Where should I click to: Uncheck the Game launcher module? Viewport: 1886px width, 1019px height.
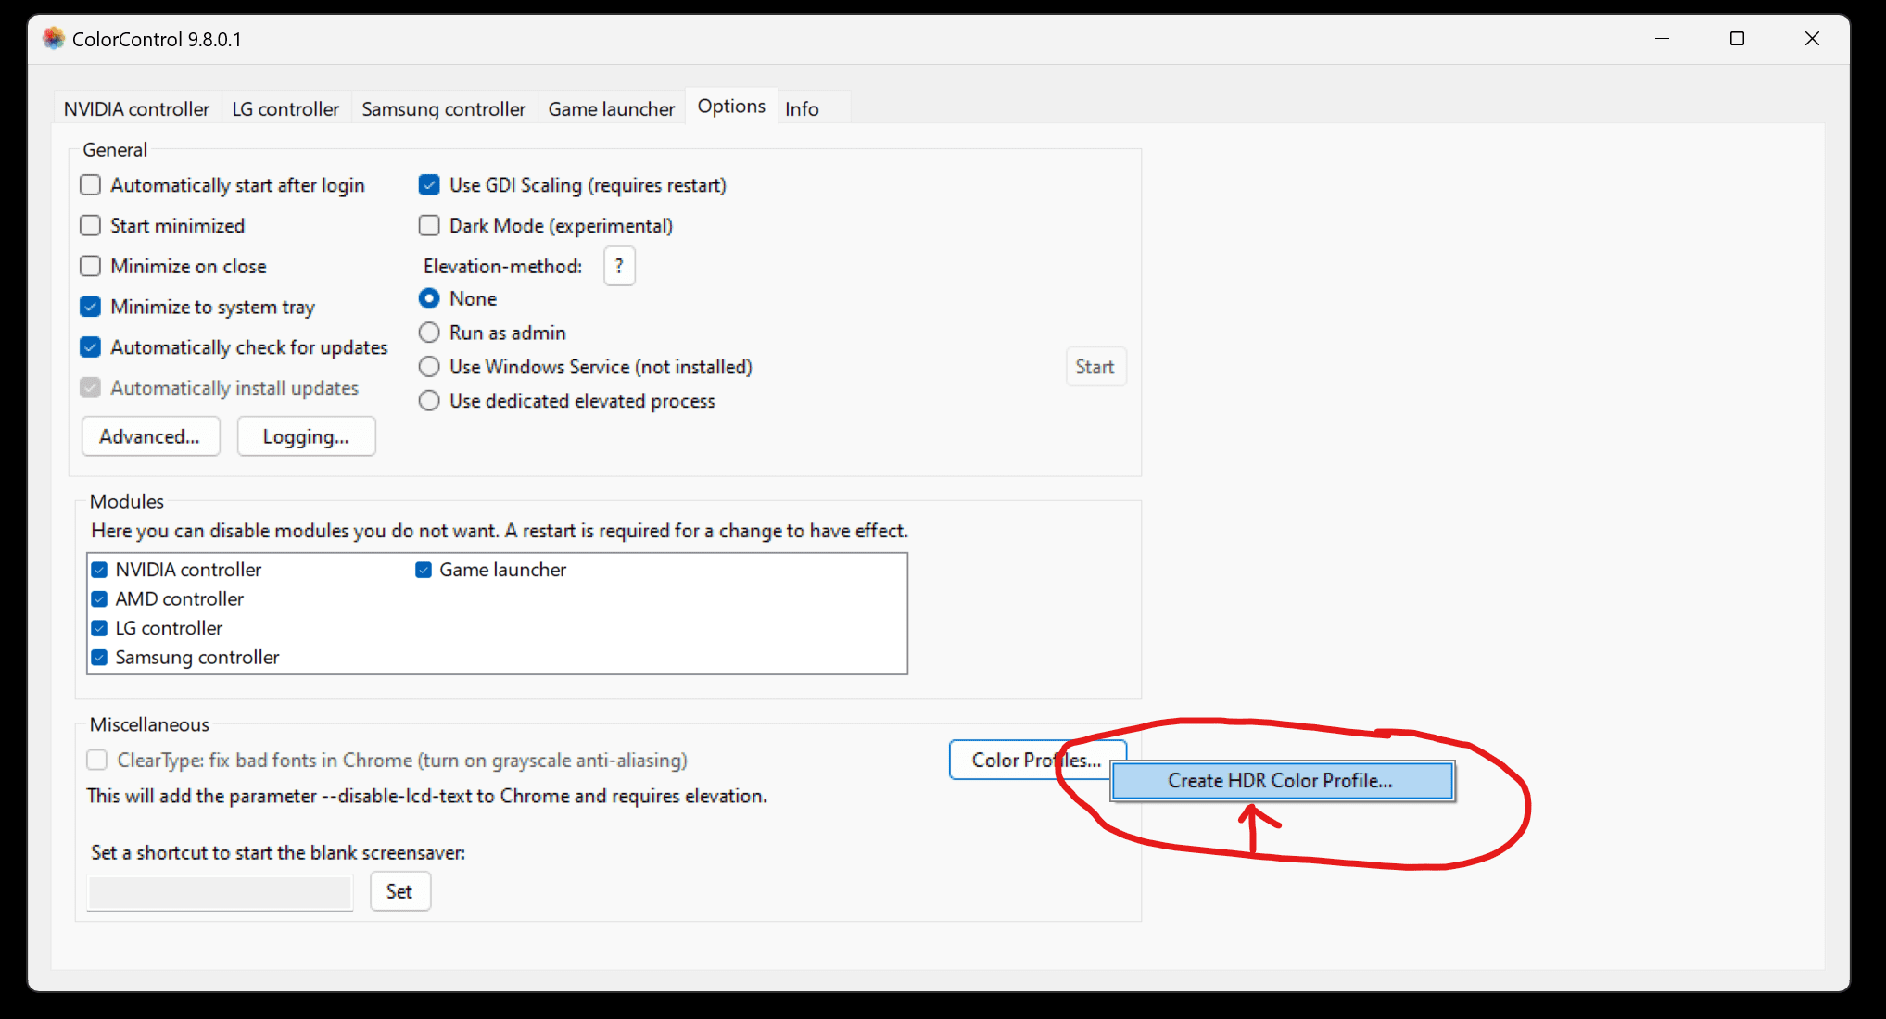click(x=424, y=570)
